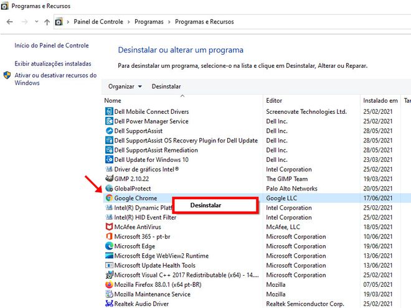This screenshot has height=308, width=411.
Task: Click McAfee, LLC publisher cell
Action: pyautogui.click(x=283, y=227)
